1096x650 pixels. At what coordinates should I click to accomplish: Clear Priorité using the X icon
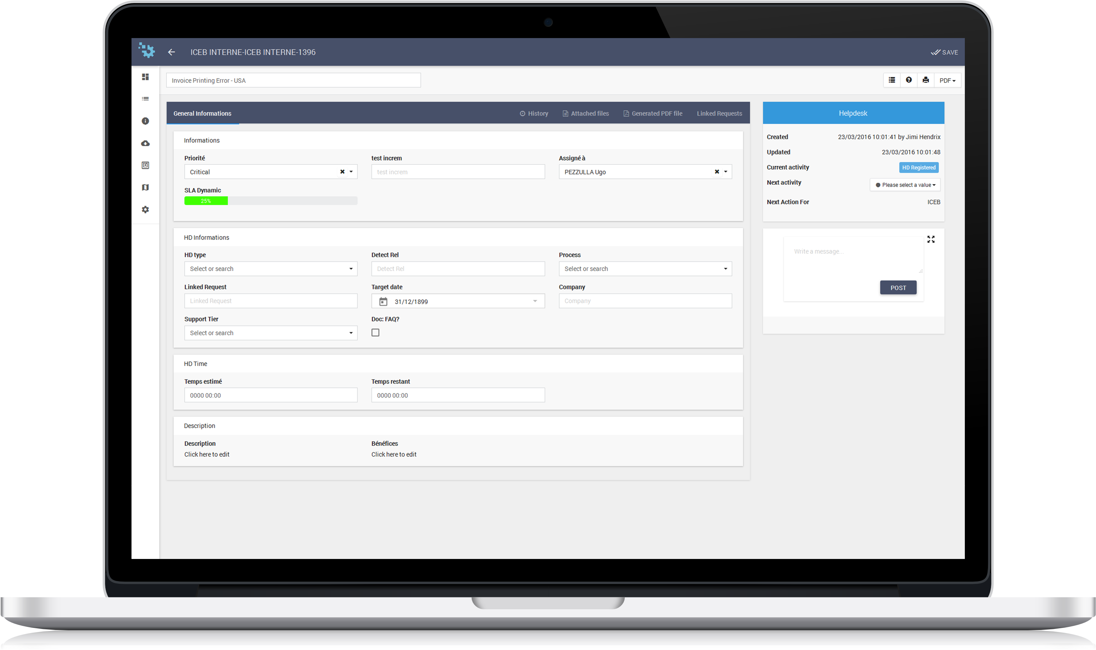342,172
